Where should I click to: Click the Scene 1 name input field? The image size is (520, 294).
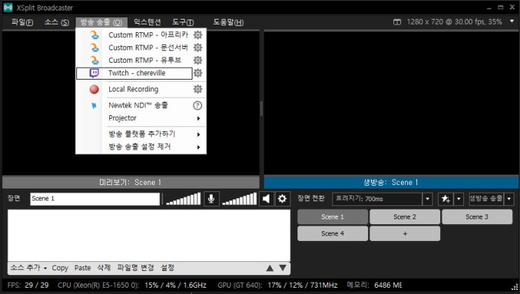[95, 198]
